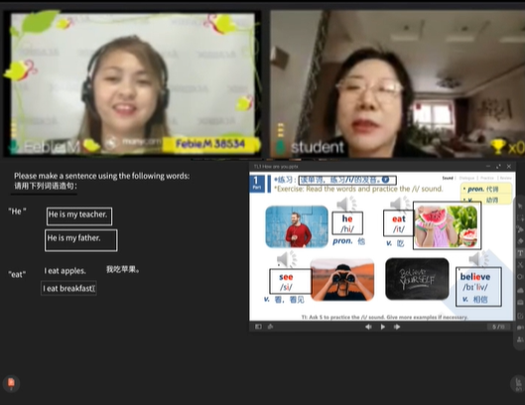Open the Sound tab in slide

point(448,179)
